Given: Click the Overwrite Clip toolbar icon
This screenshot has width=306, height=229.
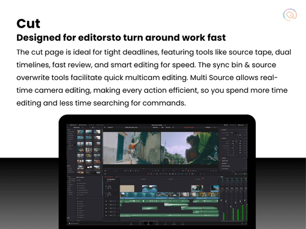Looking at the screenshot, I should coord(163,174).
